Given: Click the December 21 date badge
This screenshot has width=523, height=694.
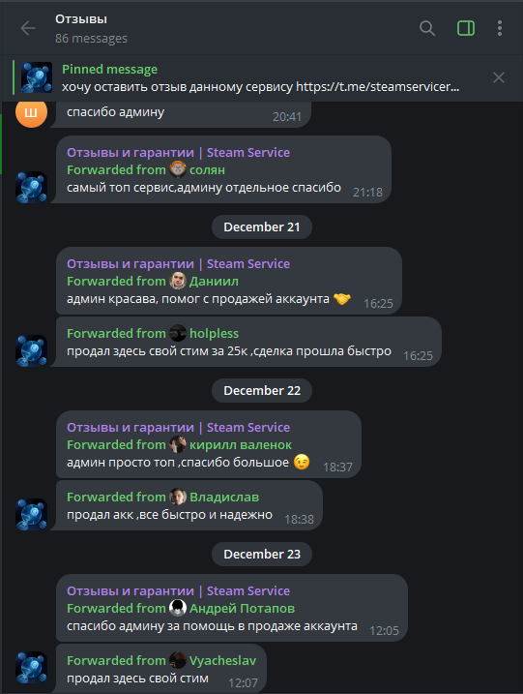Looking at the screenshot, I should (262, 227).
